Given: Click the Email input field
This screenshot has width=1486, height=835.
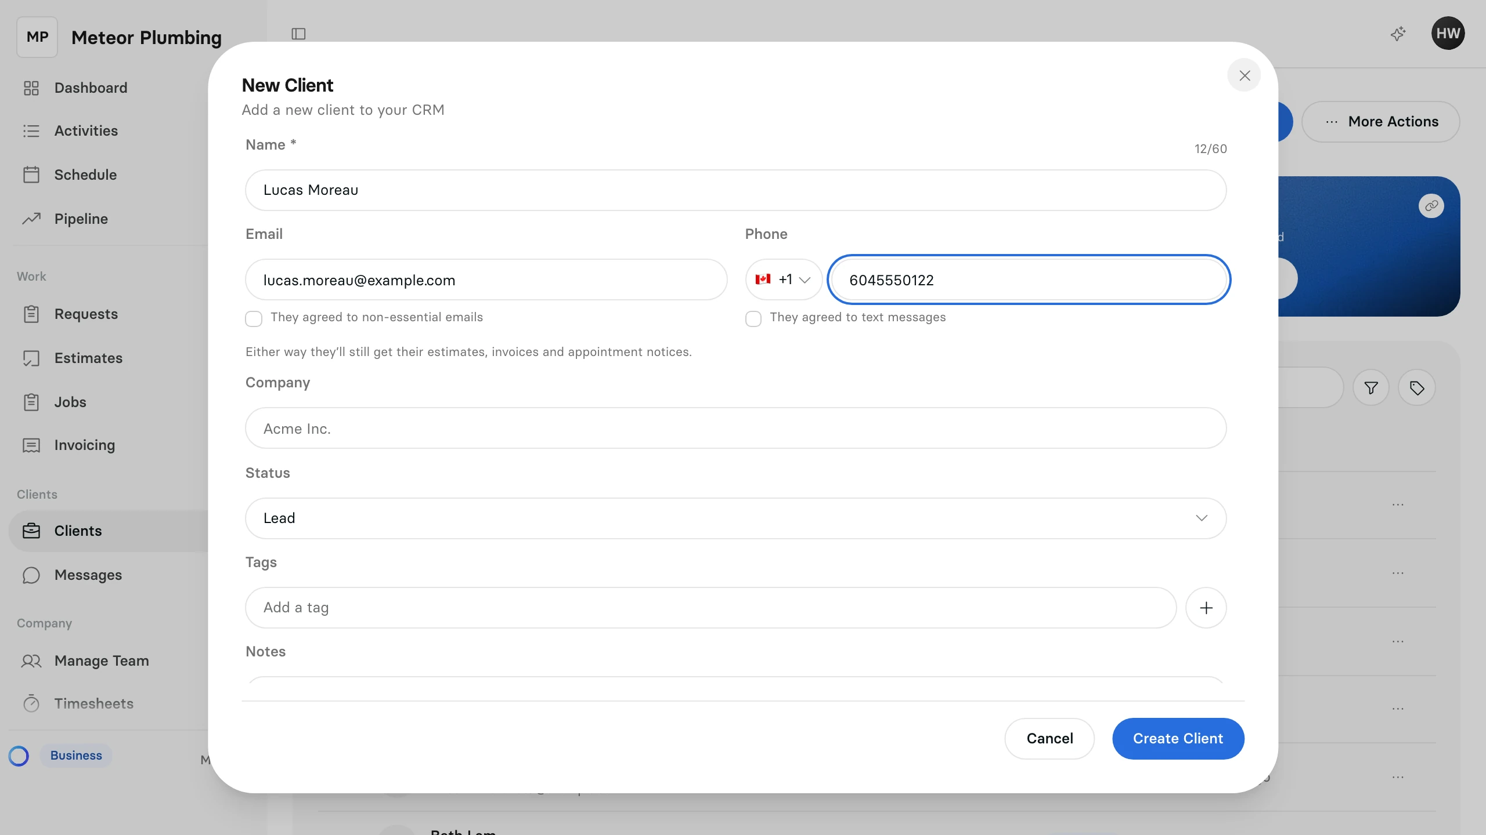Looking at the screenshot, I should pos(486,279).
